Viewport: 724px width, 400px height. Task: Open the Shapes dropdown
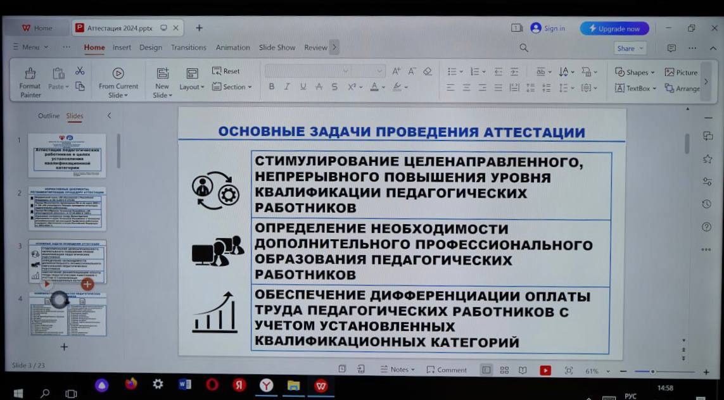[x=635, y=72]
